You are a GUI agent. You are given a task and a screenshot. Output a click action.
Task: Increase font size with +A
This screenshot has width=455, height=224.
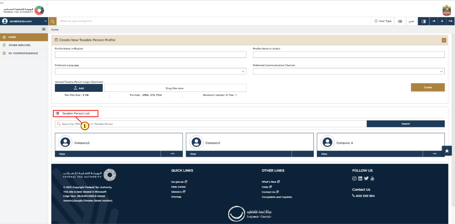(x=450, y=21)
